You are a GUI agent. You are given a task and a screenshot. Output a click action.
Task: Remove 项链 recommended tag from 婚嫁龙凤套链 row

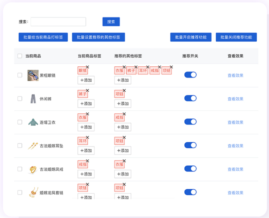124,184
